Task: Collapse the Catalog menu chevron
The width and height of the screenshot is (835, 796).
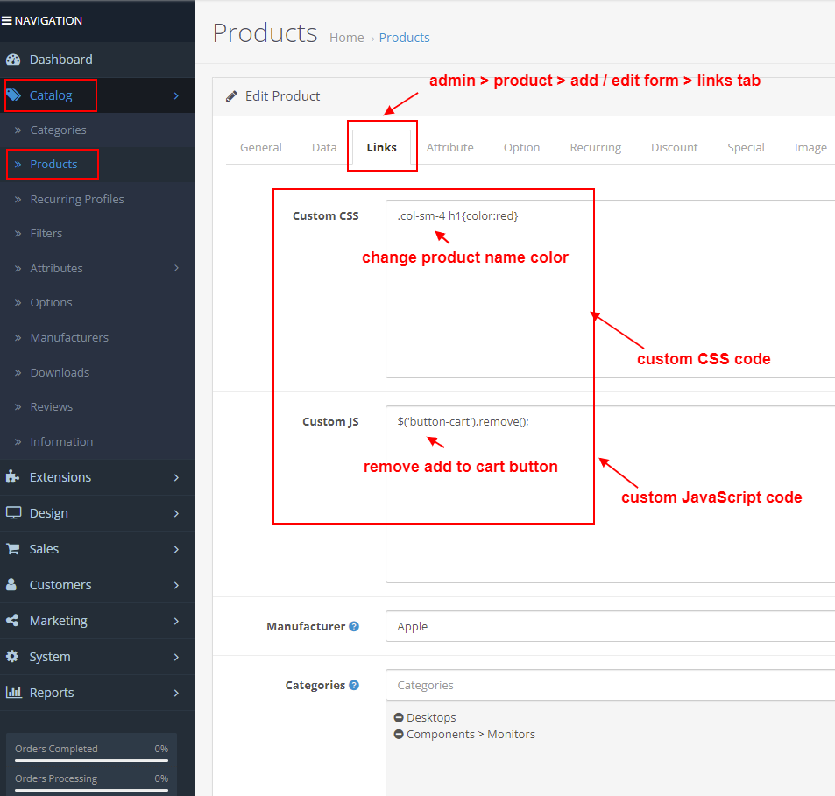Action: coord(176,95)
